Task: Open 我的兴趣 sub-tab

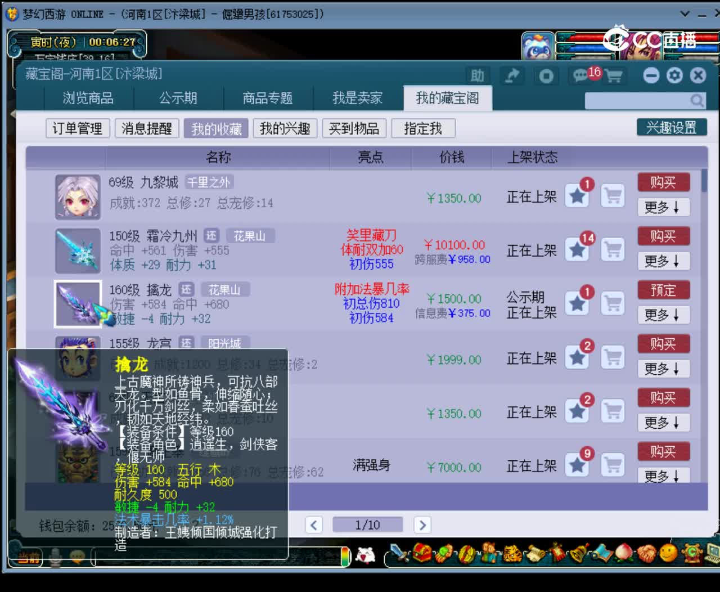Action: click(285, 129)
